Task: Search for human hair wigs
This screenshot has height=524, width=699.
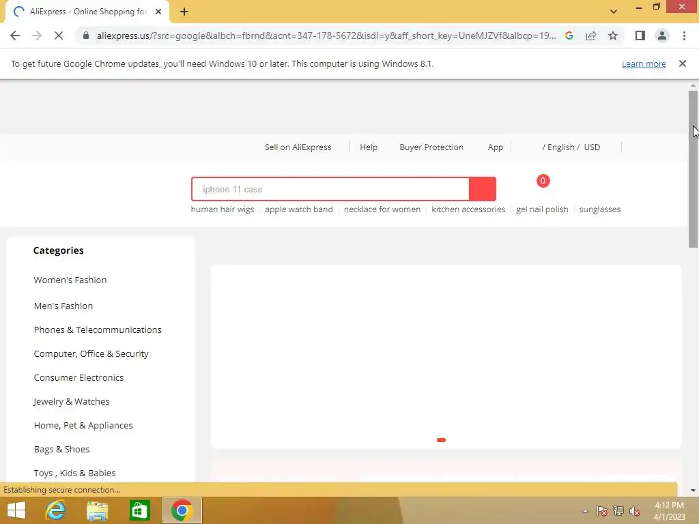Action: pyautogui.click(x=223, y=209)
